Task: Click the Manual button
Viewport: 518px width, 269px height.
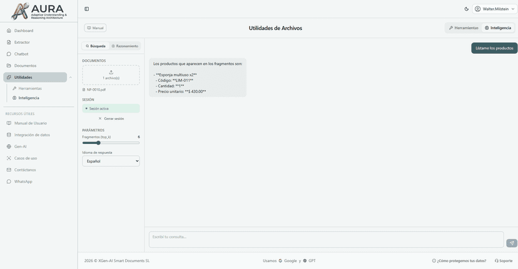Action: pos(95,28)
